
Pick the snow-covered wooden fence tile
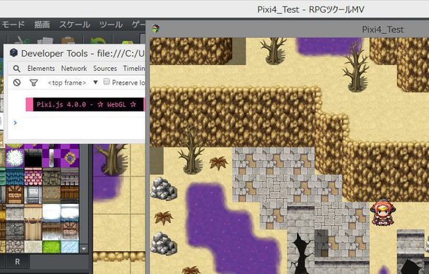tap(52, 231)
